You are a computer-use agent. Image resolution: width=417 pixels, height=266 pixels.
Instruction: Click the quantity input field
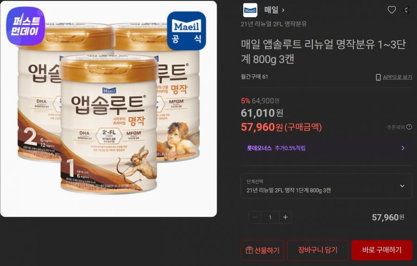coord(270,217)
